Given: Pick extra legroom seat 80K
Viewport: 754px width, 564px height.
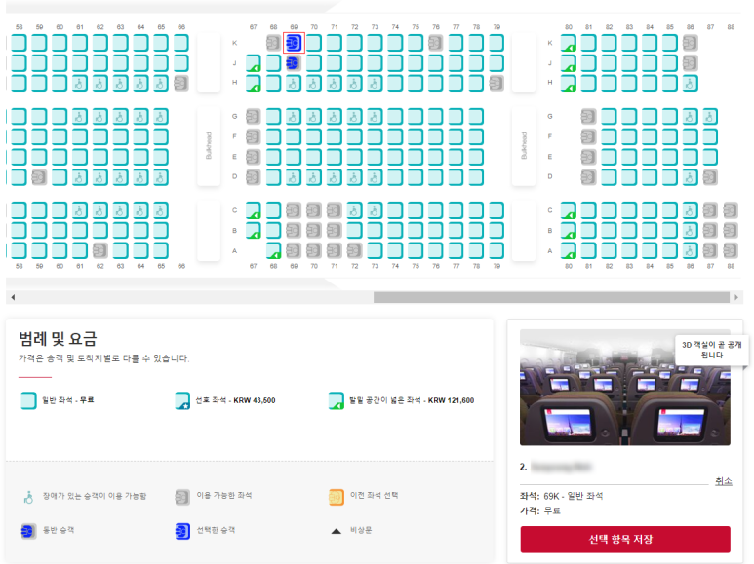Looking at the screenshot, I should click(569, 43).
